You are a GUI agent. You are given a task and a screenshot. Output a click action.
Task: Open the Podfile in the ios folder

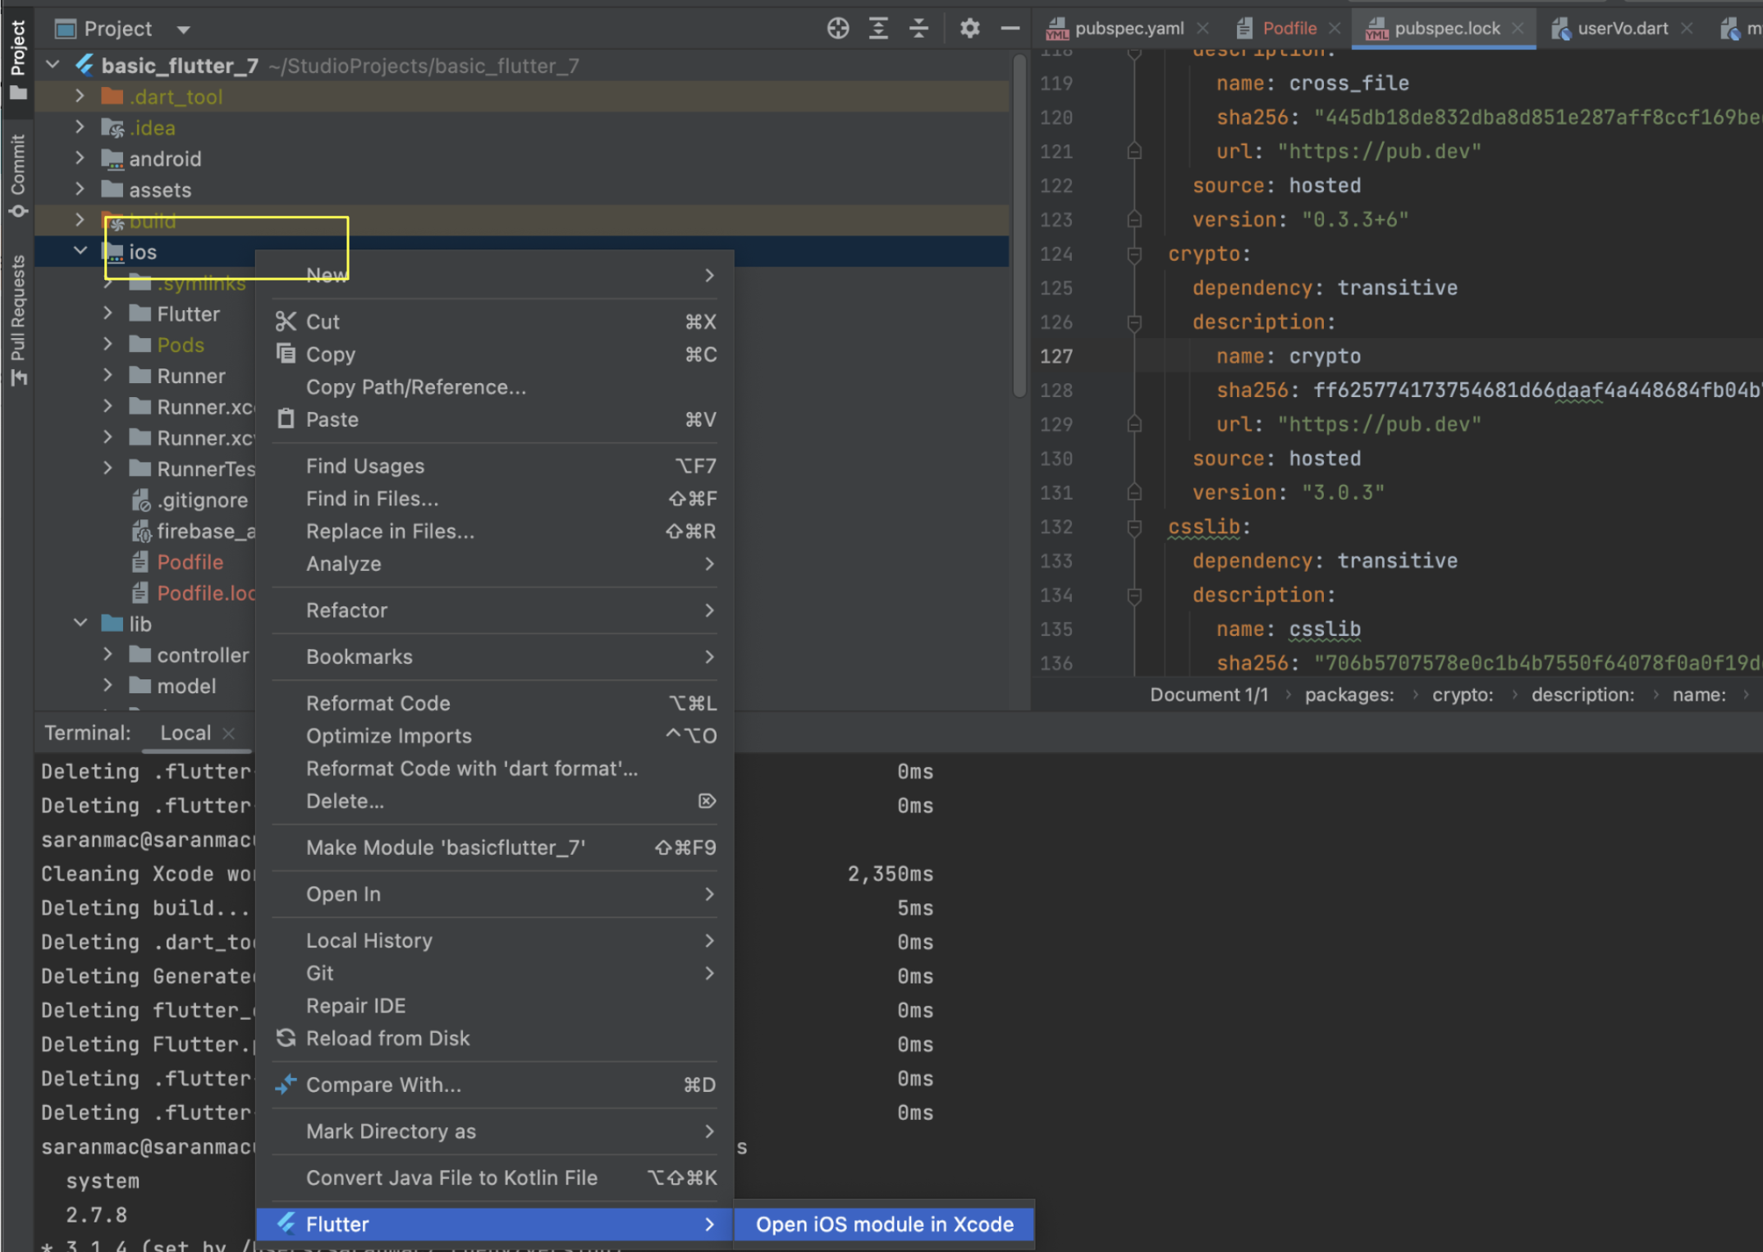click(190, 562)
